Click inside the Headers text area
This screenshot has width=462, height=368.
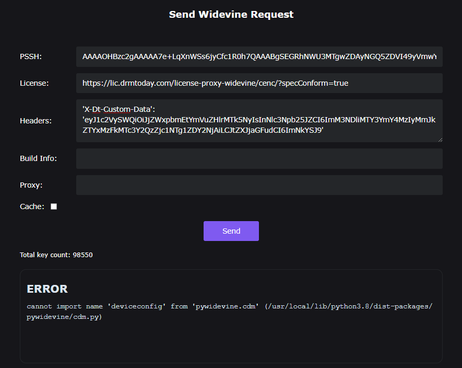pos(259,121)
